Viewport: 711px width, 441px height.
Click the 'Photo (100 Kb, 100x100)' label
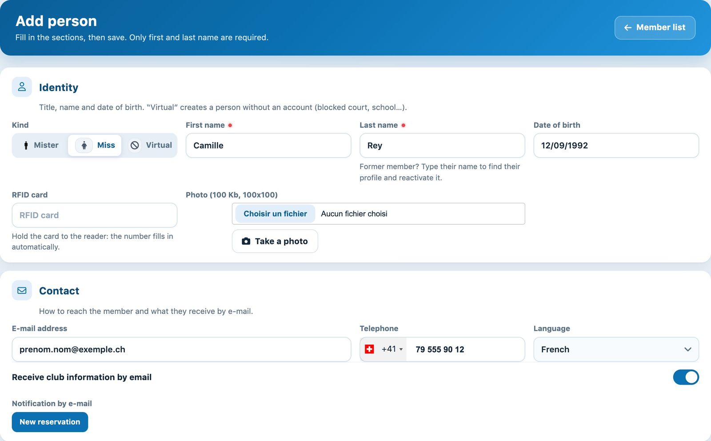tap(232, 195)
